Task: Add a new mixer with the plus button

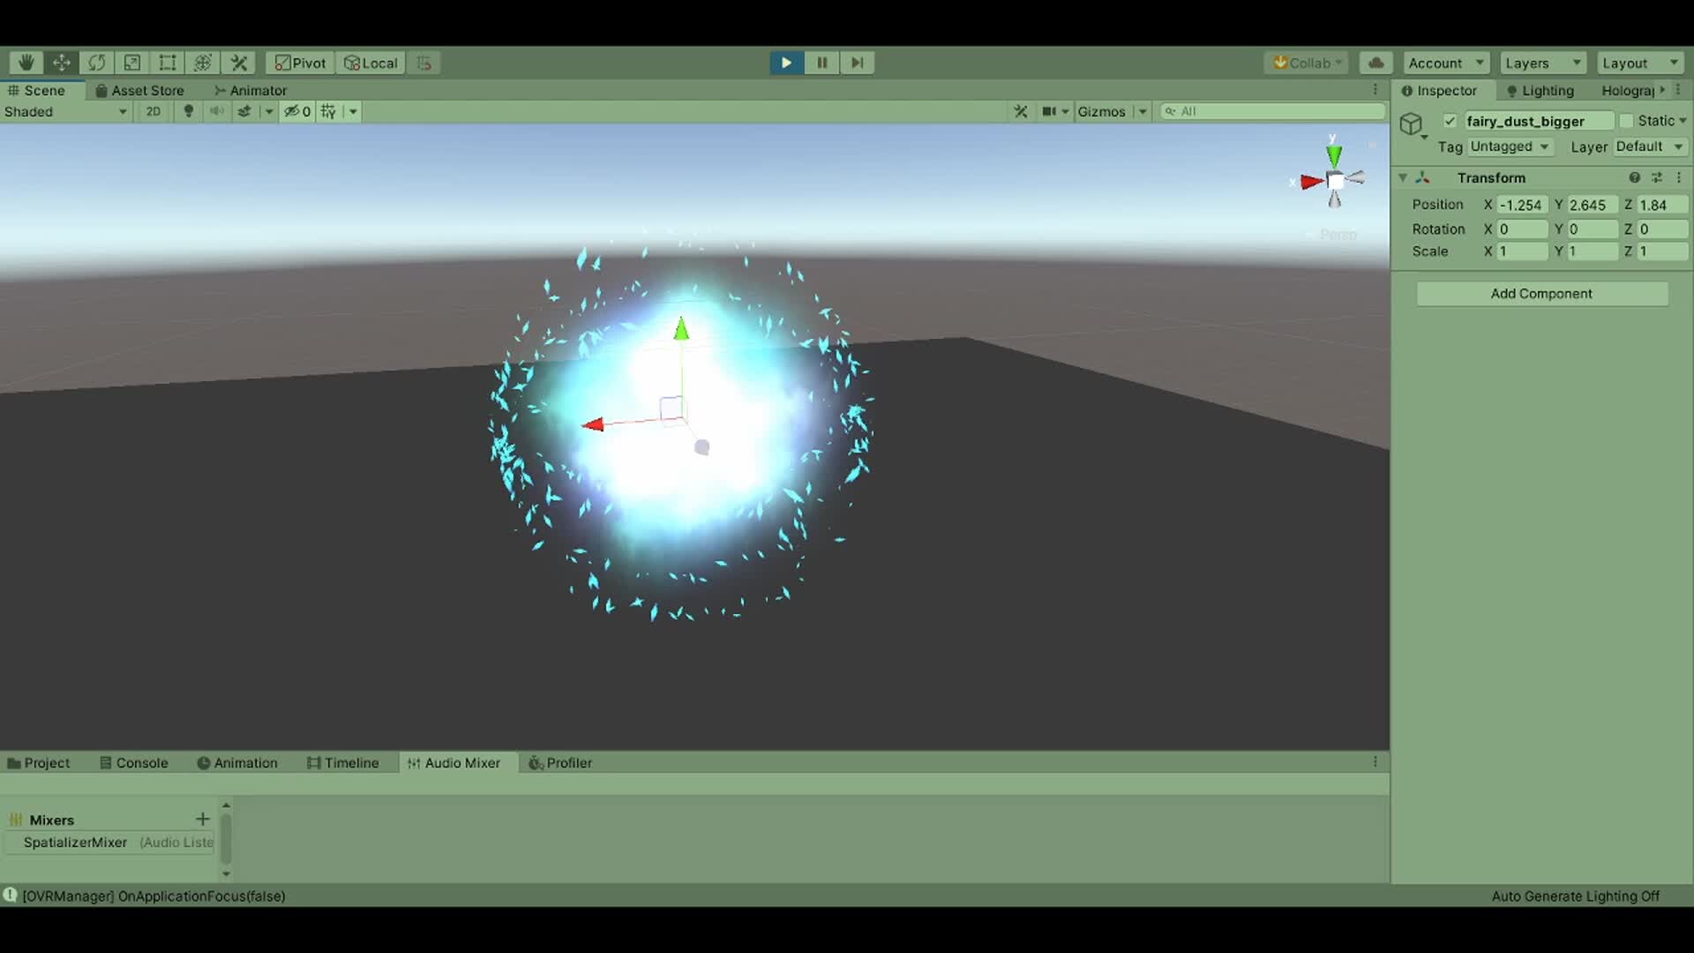Action: pyautogui.click(x=201, y=819)
